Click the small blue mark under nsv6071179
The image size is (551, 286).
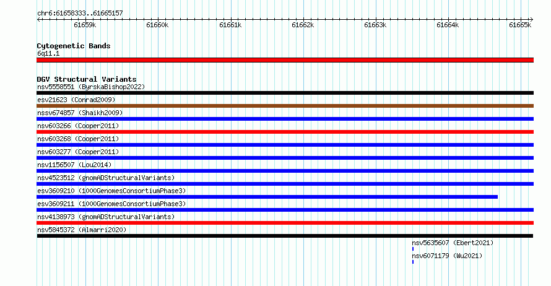tap(413, 262)
